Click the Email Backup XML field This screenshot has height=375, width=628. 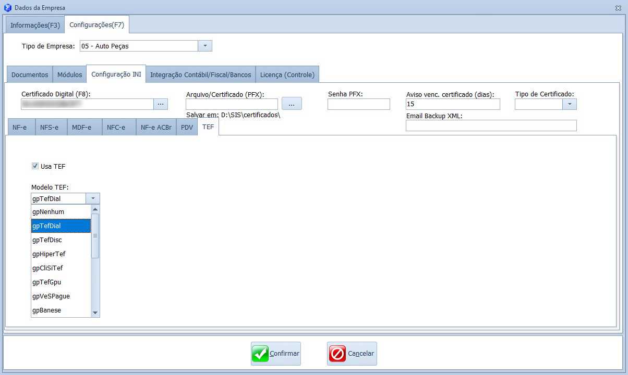click(491, 126)
